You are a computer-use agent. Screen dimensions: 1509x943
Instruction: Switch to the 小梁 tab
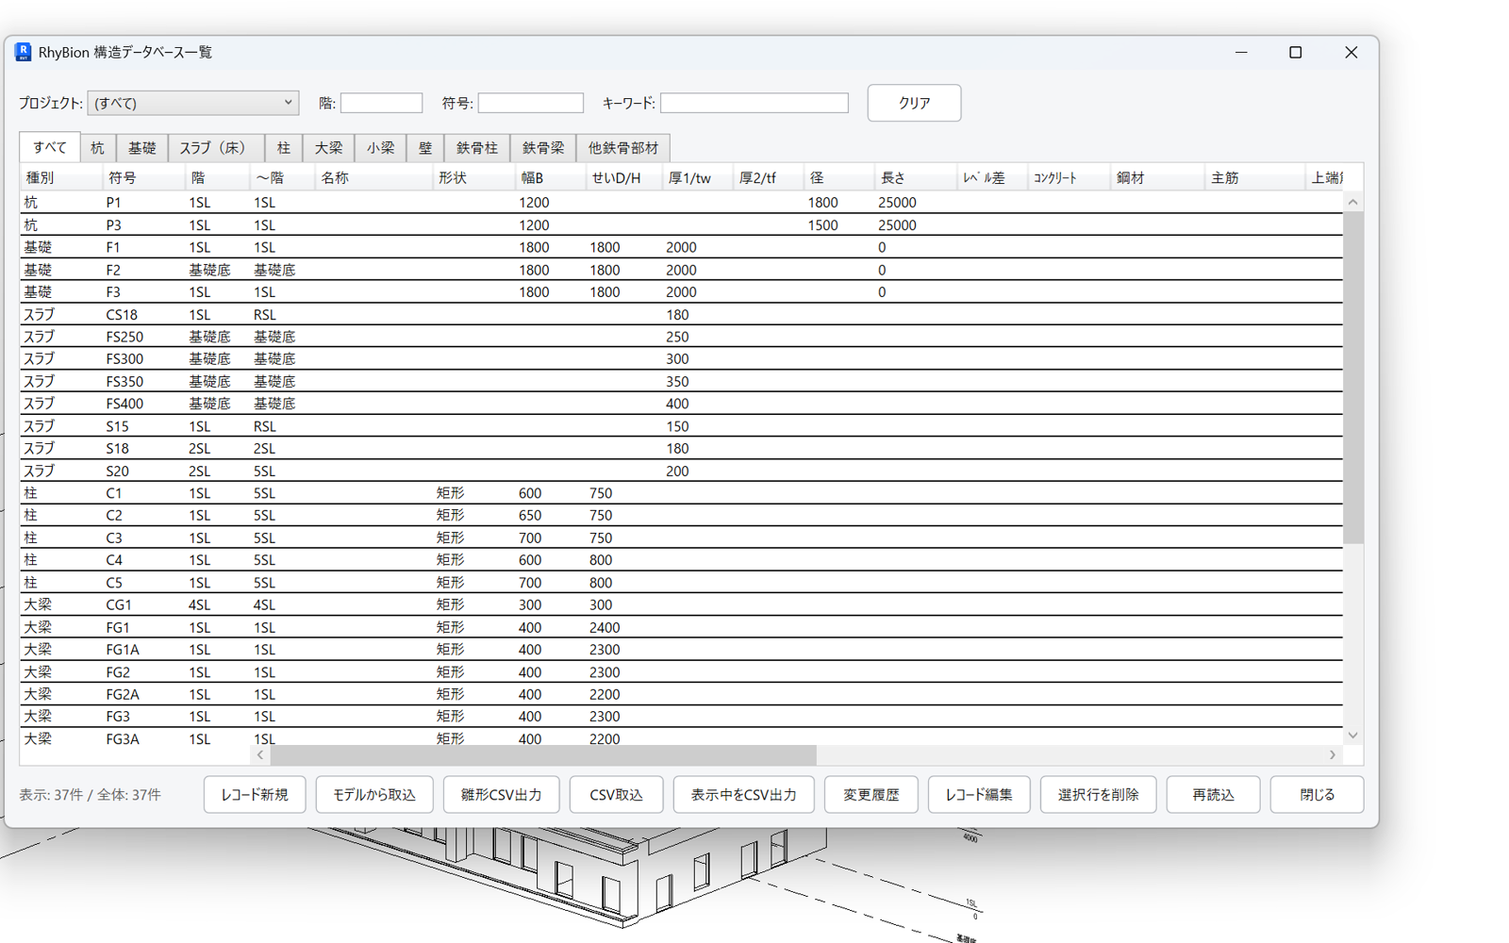pos(380,148)
